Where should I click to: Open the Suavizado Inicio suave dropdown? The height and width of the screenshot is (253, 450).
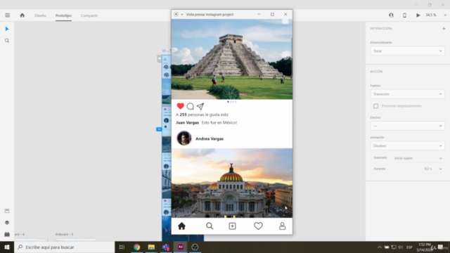418,158
